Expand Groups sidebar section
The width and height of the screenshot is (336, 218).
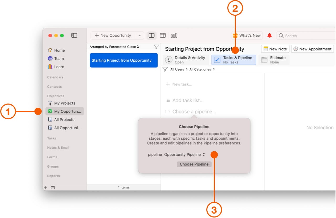pos(53,167)
